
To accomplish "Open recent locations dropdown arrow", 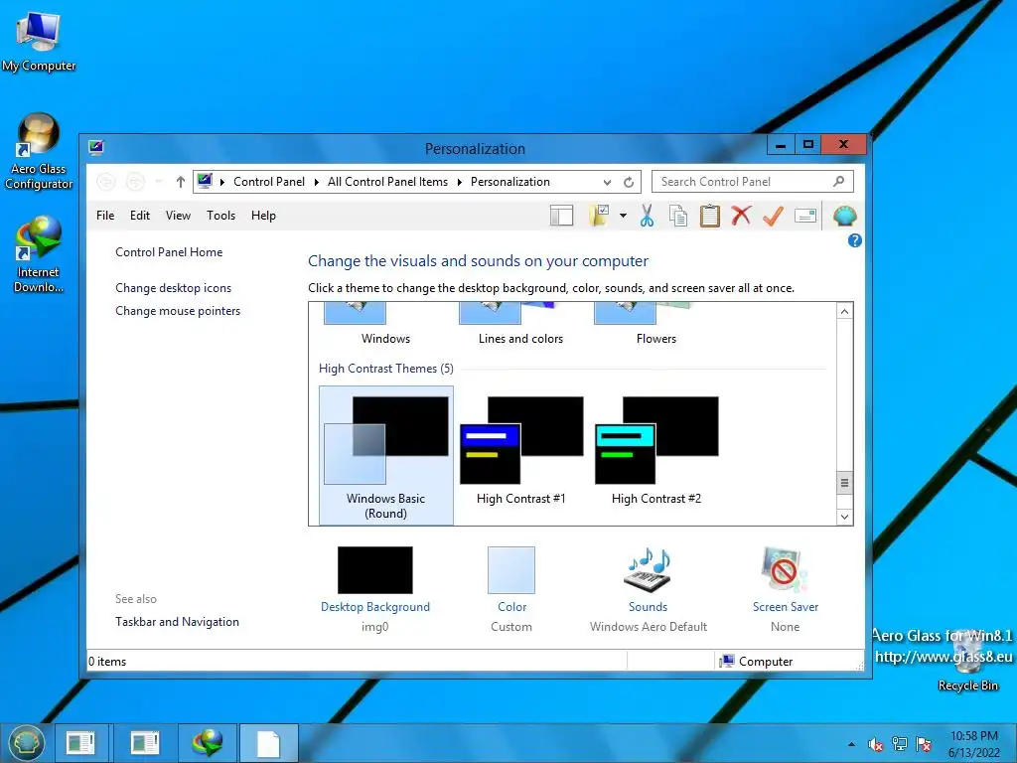I will pyautogui.click(x=158, y=182).
